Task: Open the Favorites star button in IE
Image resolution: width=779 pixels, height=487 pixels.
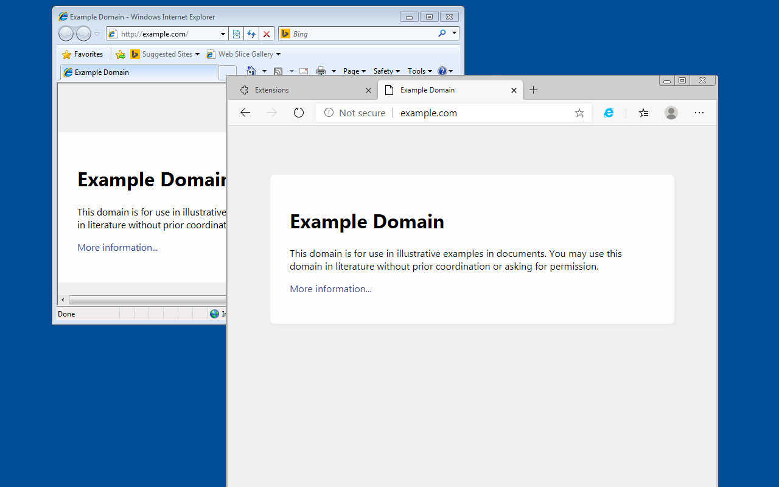Action: (83, 54)
